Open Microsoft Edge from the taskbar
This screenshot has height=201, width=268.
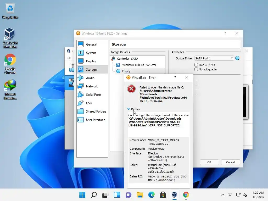[152, 195]
